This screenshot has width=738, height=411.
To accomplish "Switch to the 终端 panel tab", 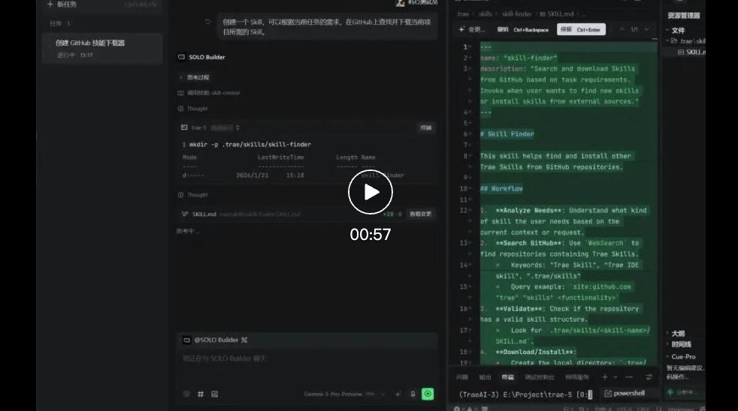I will point(508,377).
